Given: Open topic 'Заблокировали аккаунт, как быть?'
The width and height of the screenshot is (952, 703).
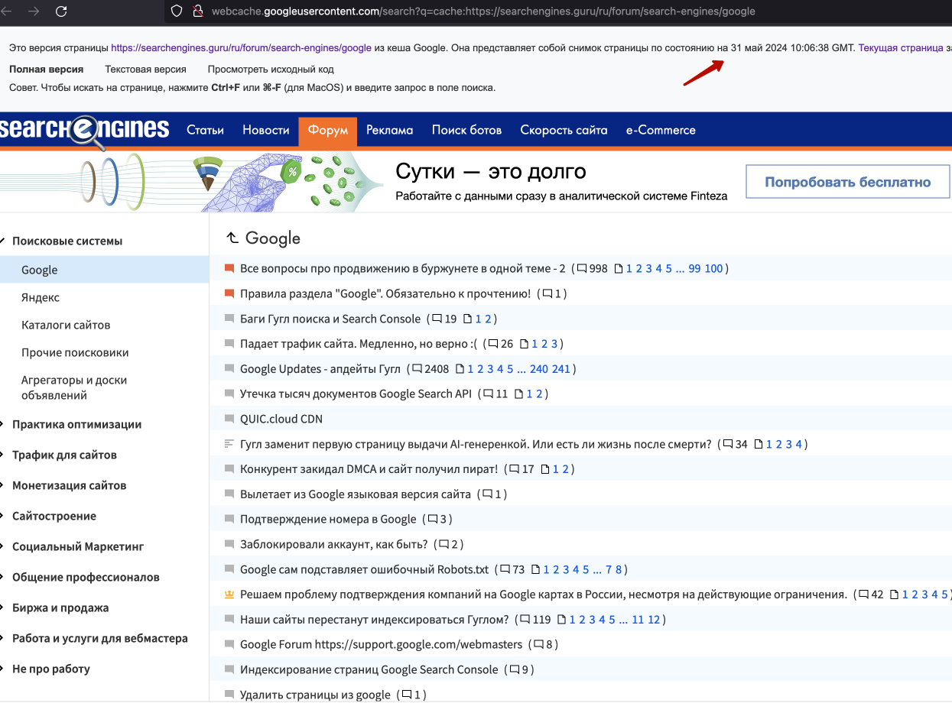Looking at the screenshot, I should pyautogui.click(x=334, y=544).
